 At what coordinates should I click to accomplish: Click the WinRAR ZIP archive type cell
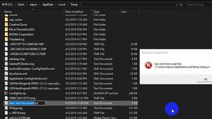click(x=106, y=93)
